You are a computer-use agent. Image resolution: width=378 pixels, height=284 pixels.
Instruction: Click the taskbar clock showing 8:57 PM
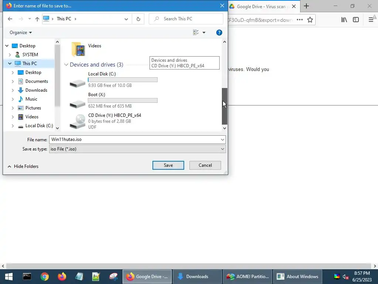pyautogui.click(x=362, y=273)
